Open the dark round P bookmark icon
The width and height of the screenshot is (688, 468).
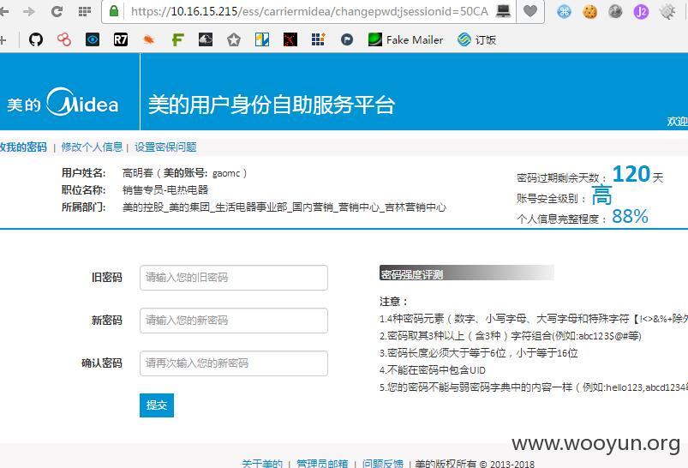click(x=347, y=40)
